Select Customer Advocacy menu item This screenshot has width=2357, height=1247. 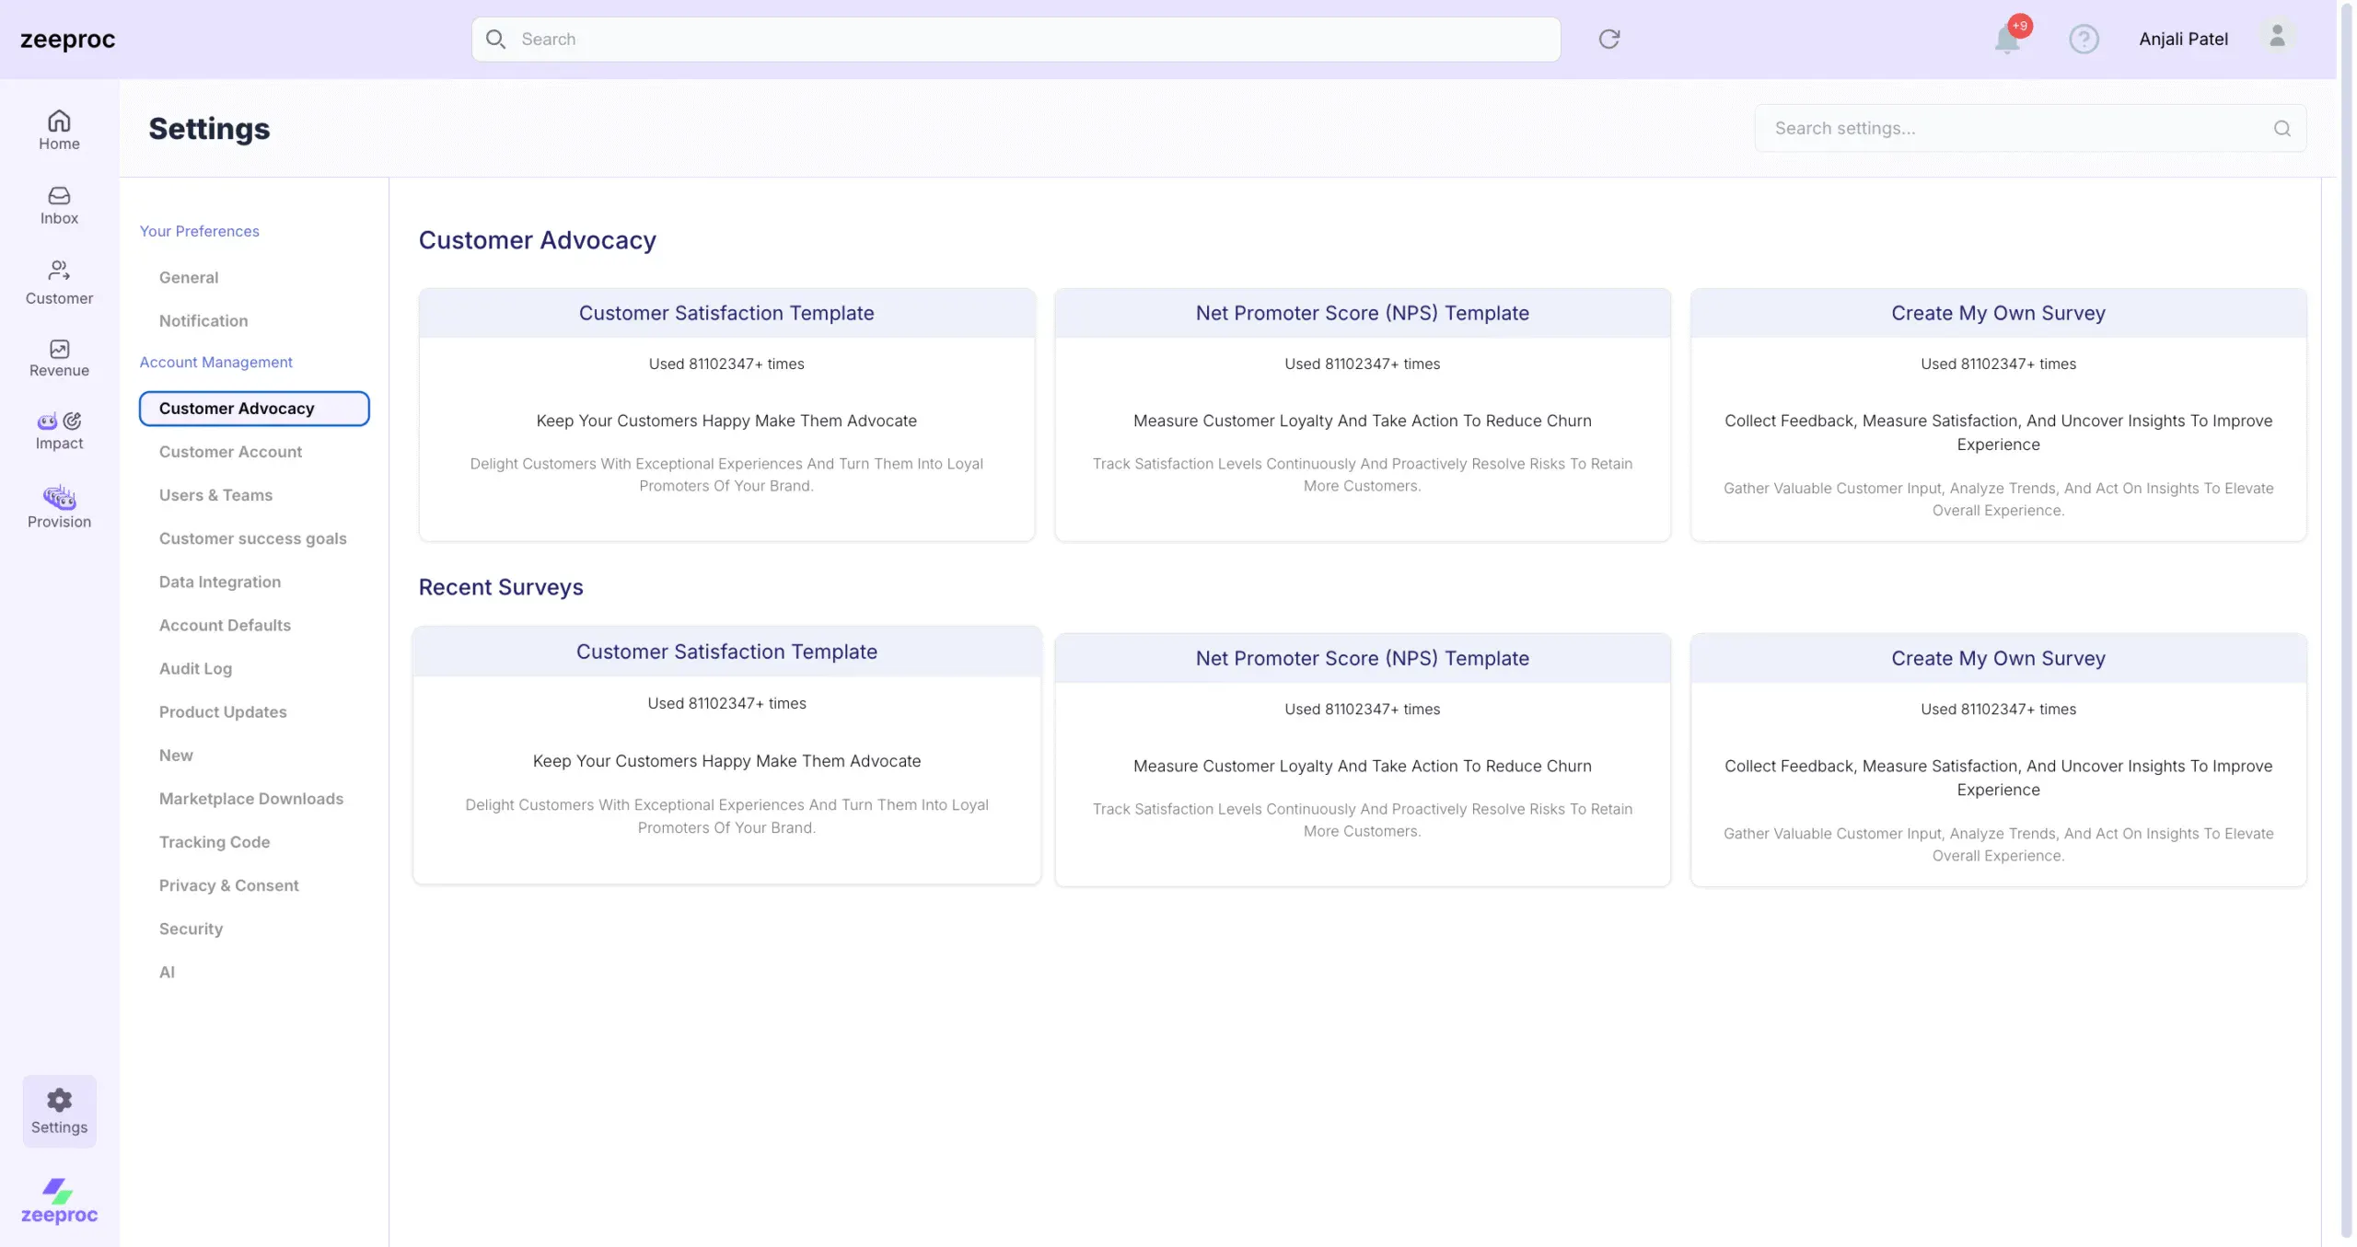pos(254,408)
